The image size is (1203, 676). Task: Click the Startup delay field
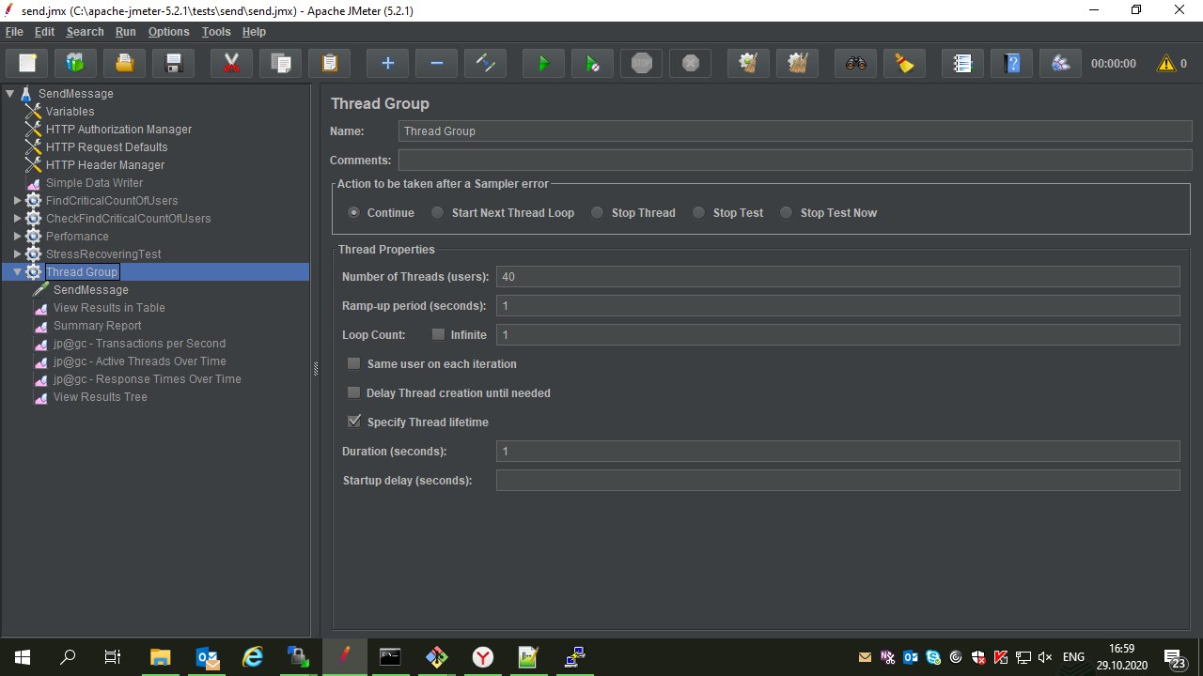coord(837,481)
